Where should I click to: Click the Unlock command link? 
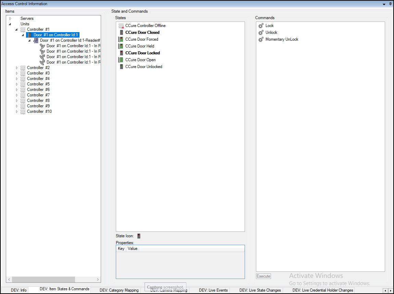pos(271,32)
